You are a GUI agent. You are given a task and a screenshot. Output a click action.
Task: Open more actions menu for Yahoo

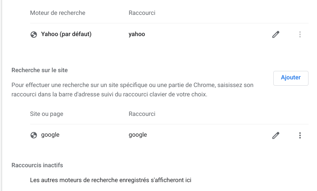tap(300, 34)
